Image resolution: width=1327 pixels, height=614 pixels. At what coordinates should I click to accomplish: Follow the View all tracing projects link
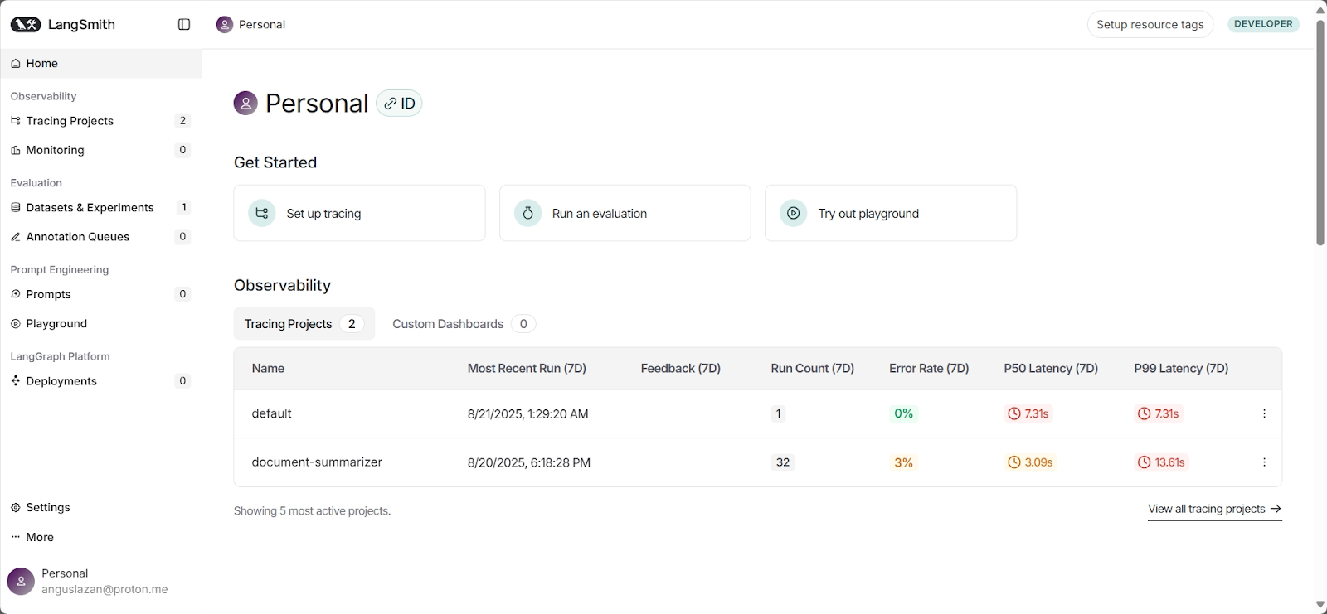coord(1215,509)
